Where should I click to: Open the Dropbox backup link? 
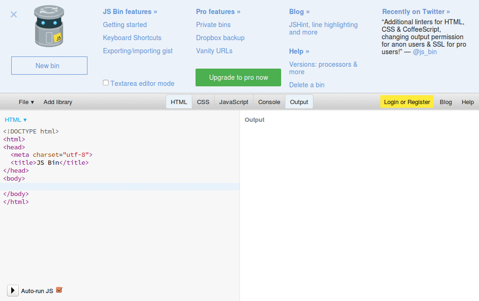(220, 38)
